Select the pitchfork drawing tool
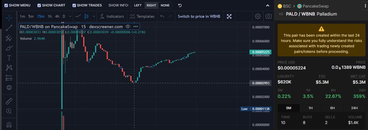Screen dimensions: 368x130 (x=9, y=38)
